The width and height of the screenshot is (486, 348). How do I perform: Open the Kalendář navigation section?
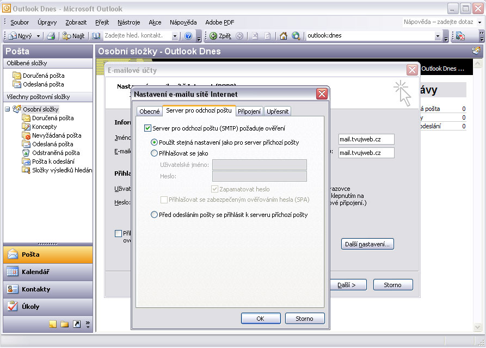(x=35, y=272)
